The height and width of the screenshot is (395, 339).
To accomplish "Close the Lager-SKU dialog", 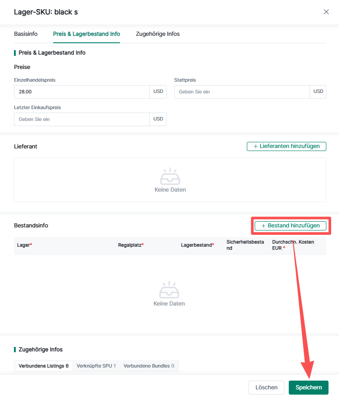I will pyautogui.click(x=326, y=12).
